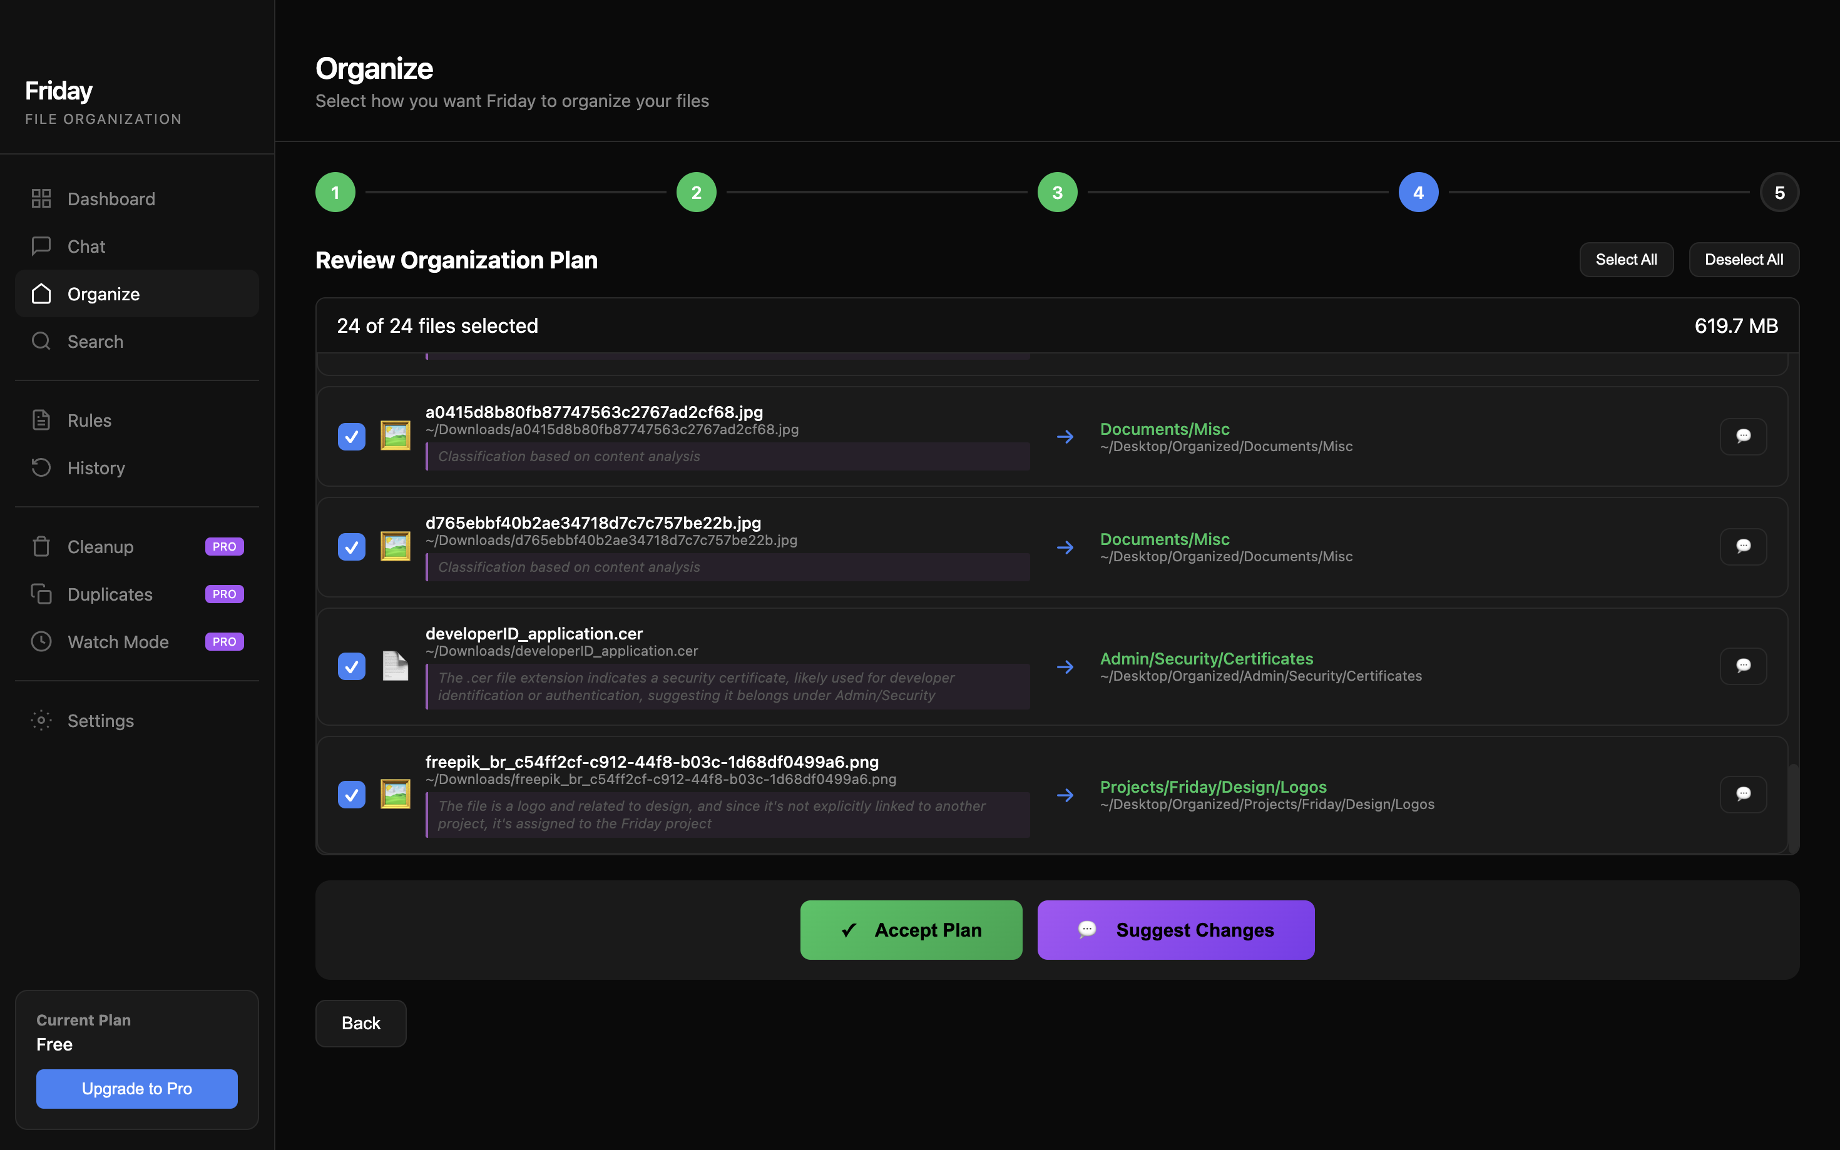This screenshot has width=1840, height=1150.
Task: Click comment icon on d765ebbf40b2 jpg row
Action: tap(1742, 546)
